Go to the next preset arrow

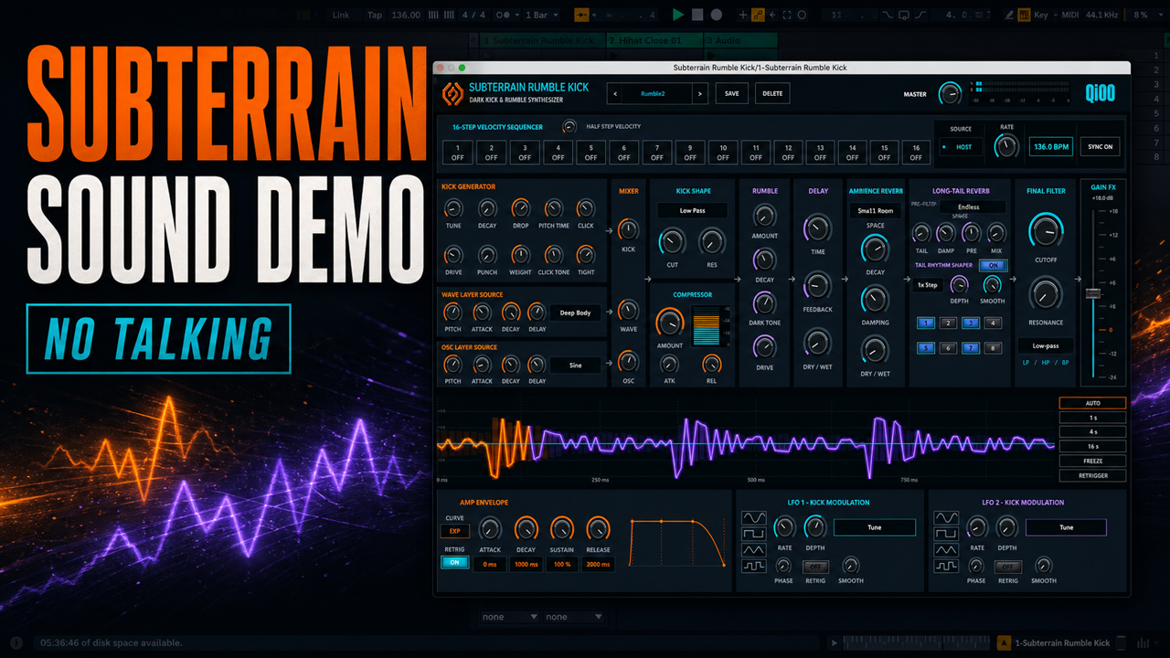700,93
